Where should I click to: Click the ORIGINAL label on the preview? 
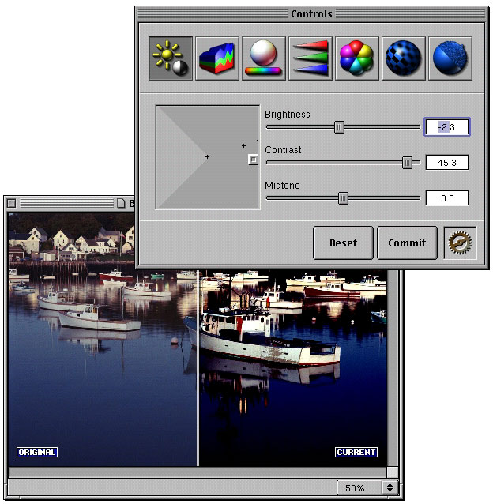[37, 452]
